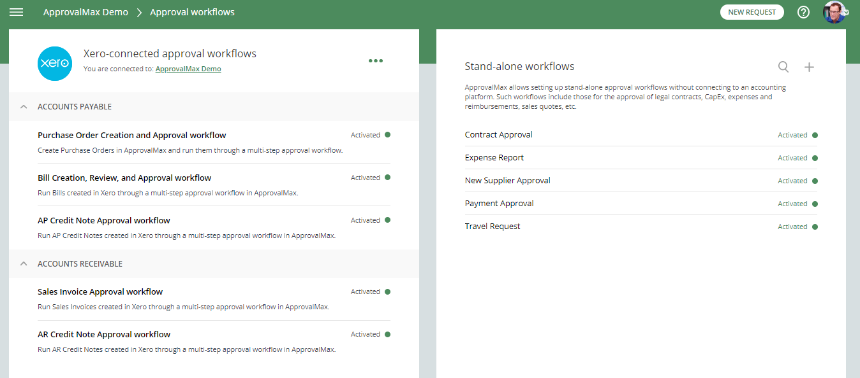Open Purchase Order Creation and Approval workflow
The image size is (860, 378).
[x=132, y=135]
